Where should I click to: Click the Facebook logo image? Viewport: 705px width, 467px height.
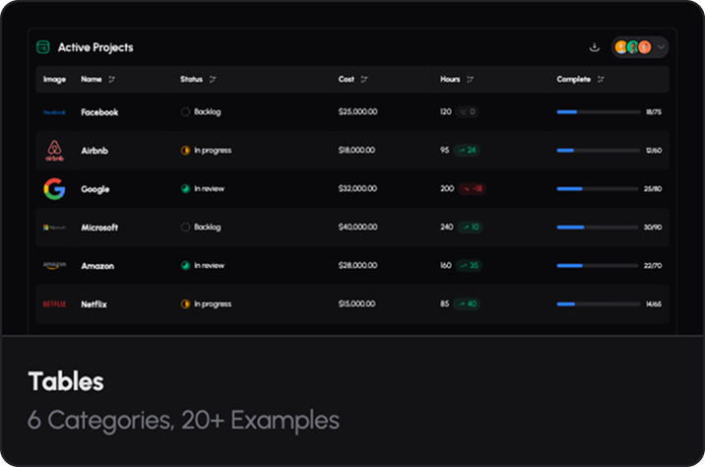coord(54,112)
